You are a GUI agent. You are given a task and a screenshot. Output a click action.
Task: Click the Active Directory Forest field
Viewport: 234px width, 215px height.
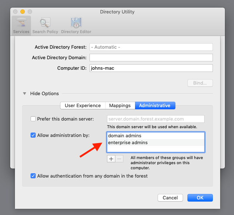151,47
